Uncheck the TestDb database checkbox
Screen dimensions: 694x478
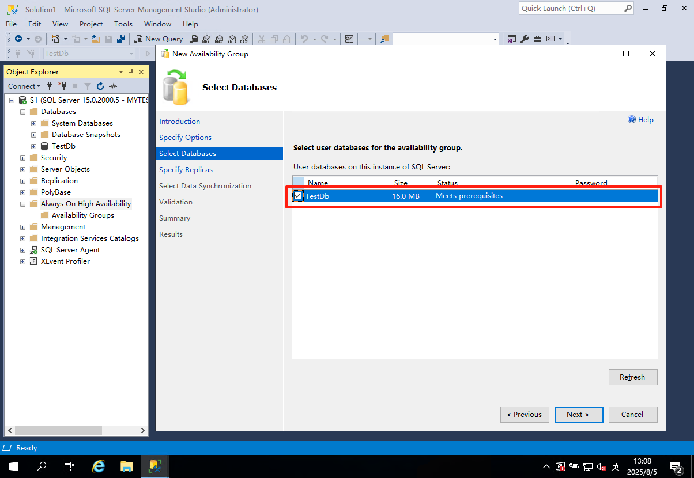pyautogui.click(x=297, y=196)
